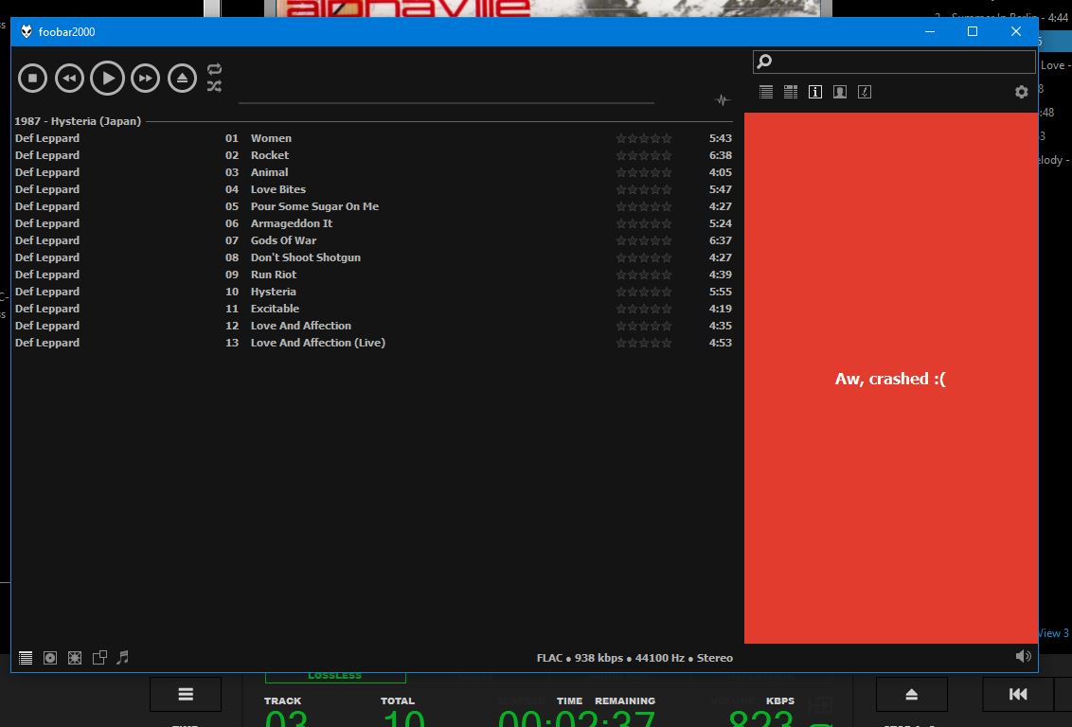Image resolution: width=1072 pixels, height=727 pixels.
Task: Toggle the waveform visualization icon
Action: coord(723,100)
